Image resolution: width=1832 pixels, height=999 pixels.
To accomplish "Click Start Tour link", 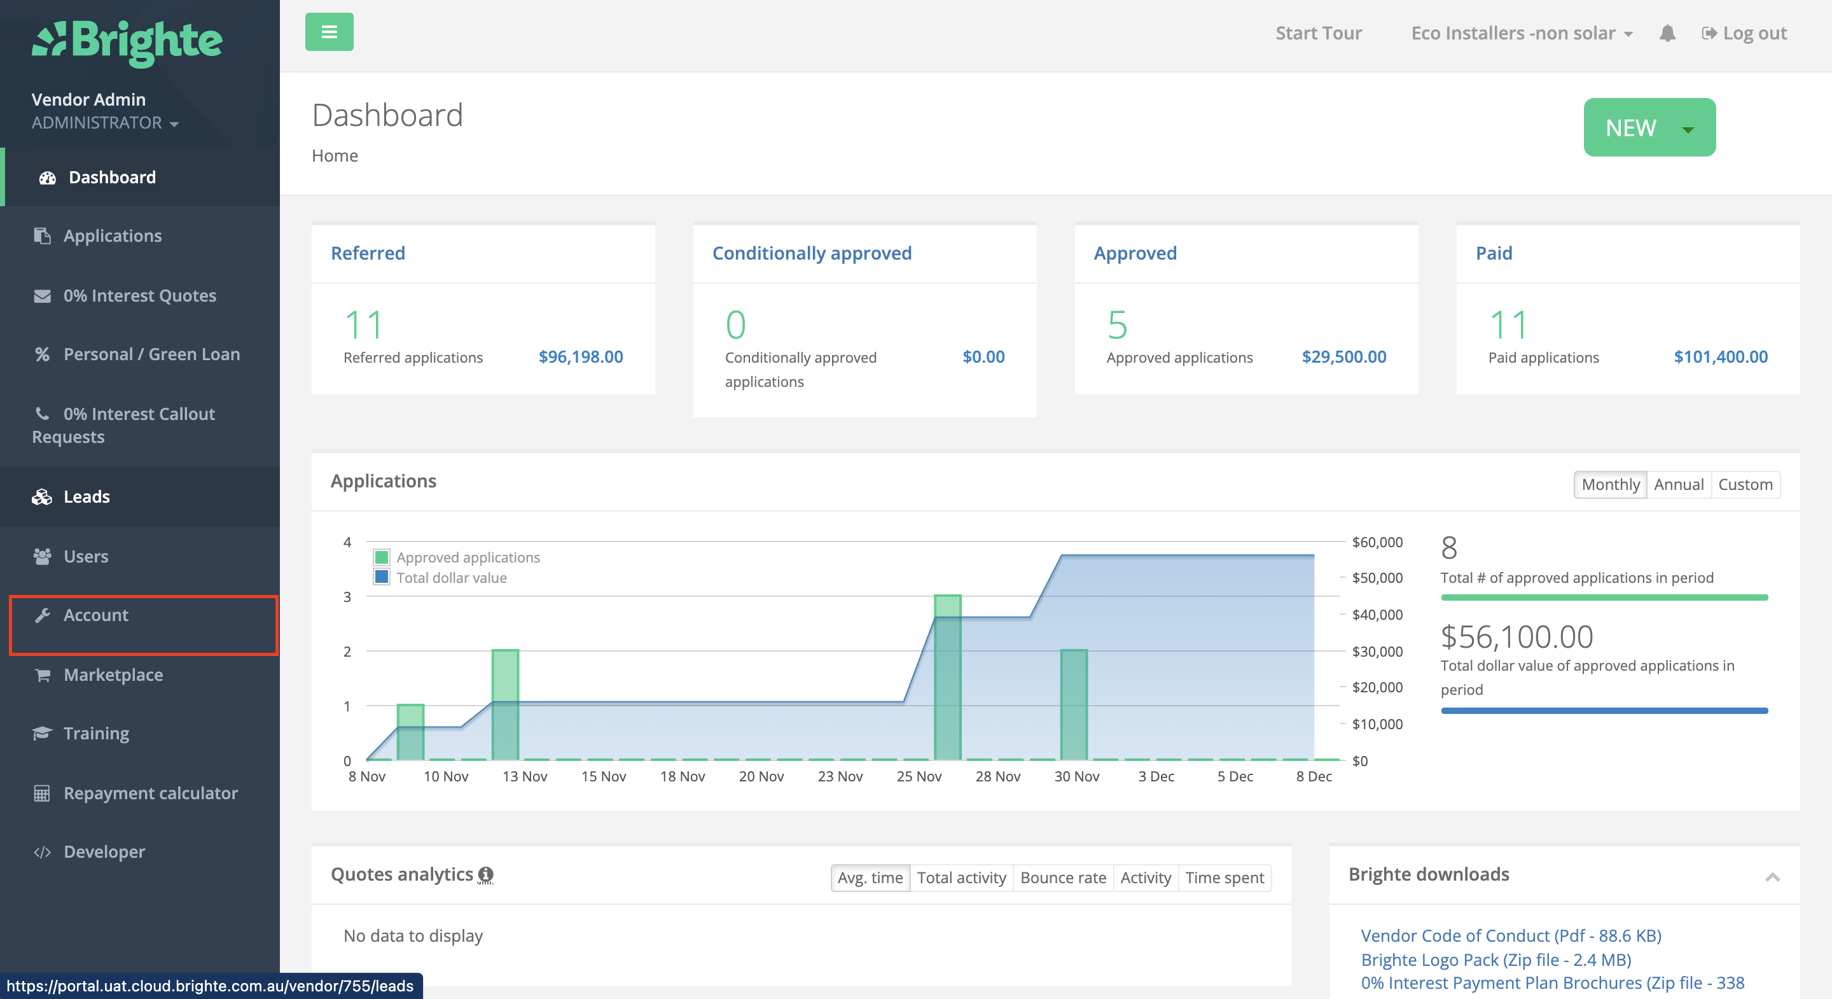I will coord(1318,34).
